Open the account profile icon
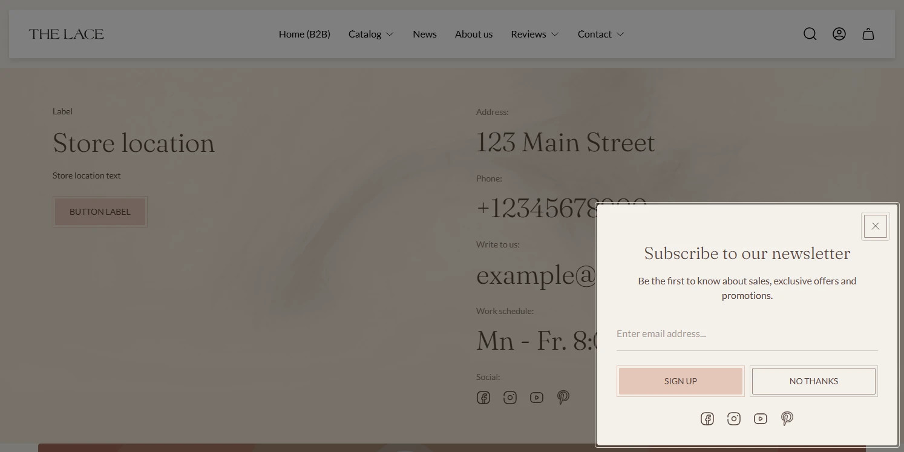 [839, 34]
